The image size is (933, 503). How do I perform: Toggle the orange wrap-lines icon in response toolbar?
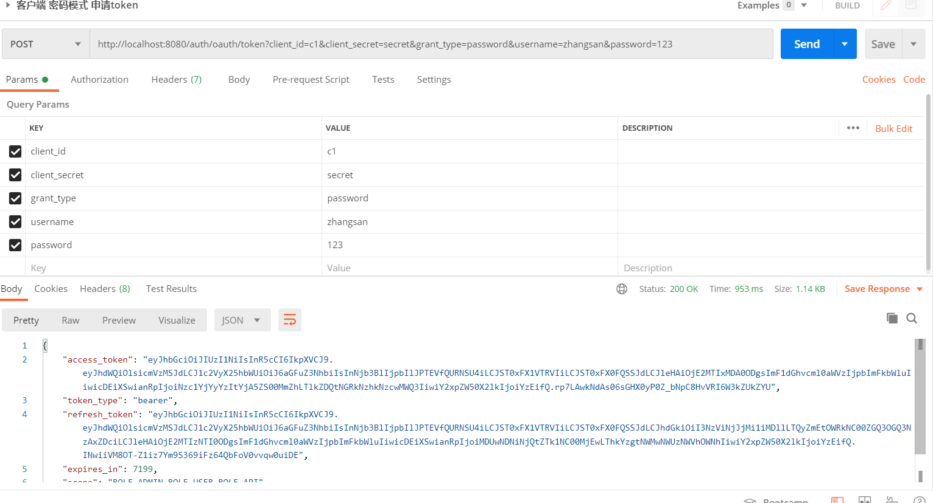coord(290,320)
